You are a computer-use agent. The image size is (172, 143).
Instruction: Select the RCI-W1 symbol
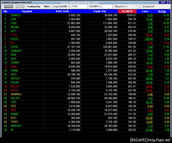coord(15,98)
